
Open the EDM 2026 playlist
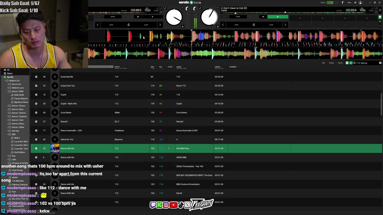19,95
